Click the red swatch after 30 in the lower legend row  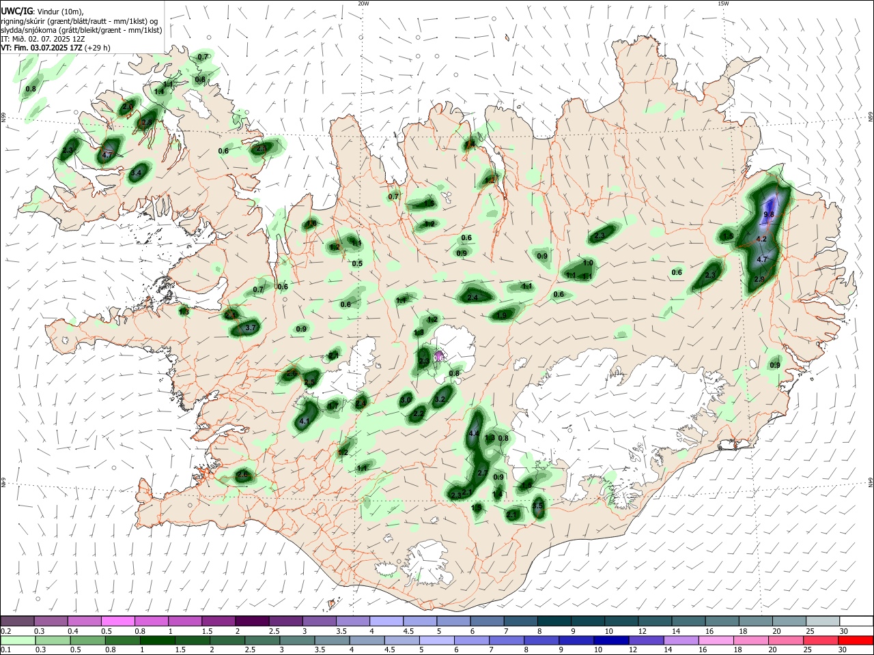click(855, 641)
